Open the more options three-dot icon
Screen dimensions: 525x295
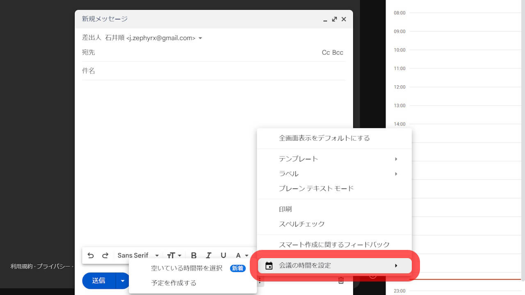(x=260, y=280)
